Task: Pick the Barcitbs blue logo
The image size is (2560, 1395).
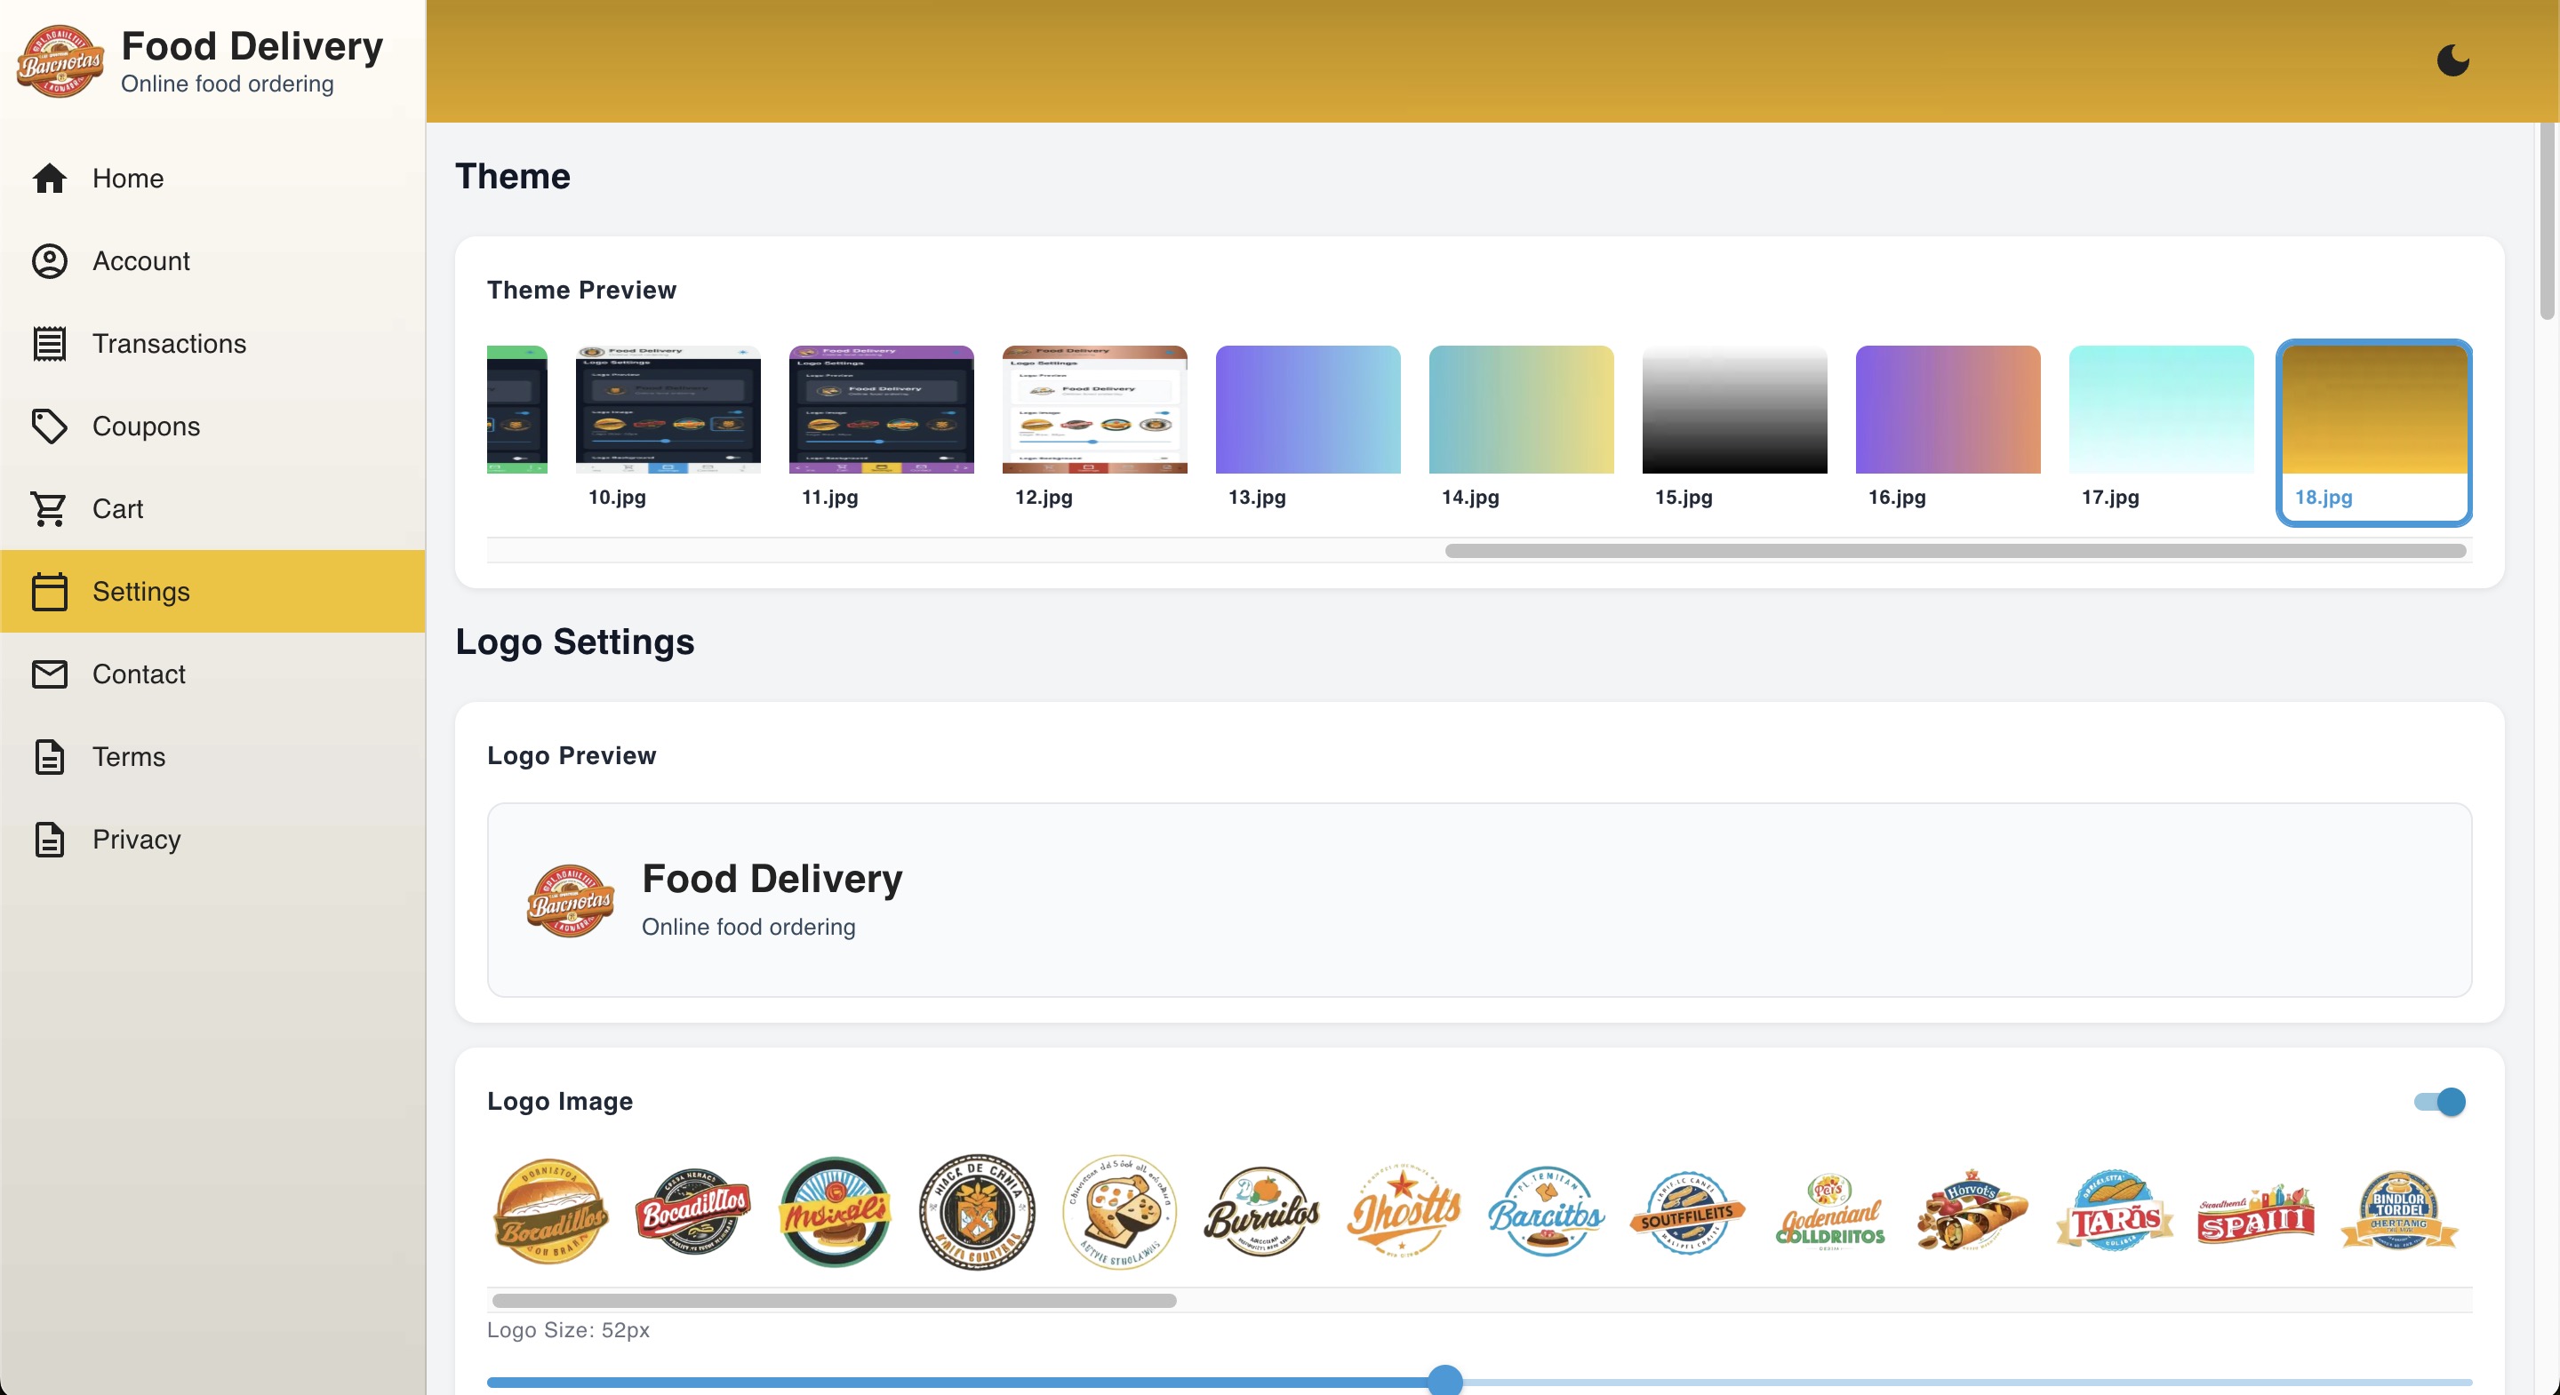Action: 1546,1211
